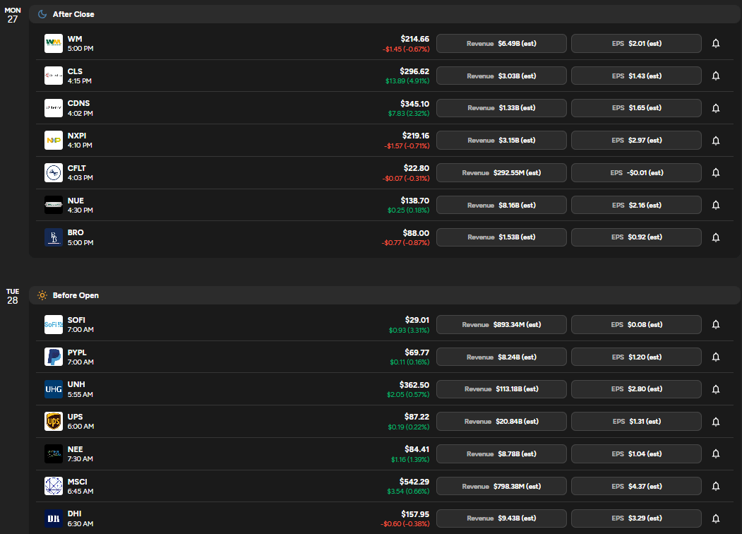Select the UPS shield logo
This screenshot has width=742, height=534.
click(54, 421)
